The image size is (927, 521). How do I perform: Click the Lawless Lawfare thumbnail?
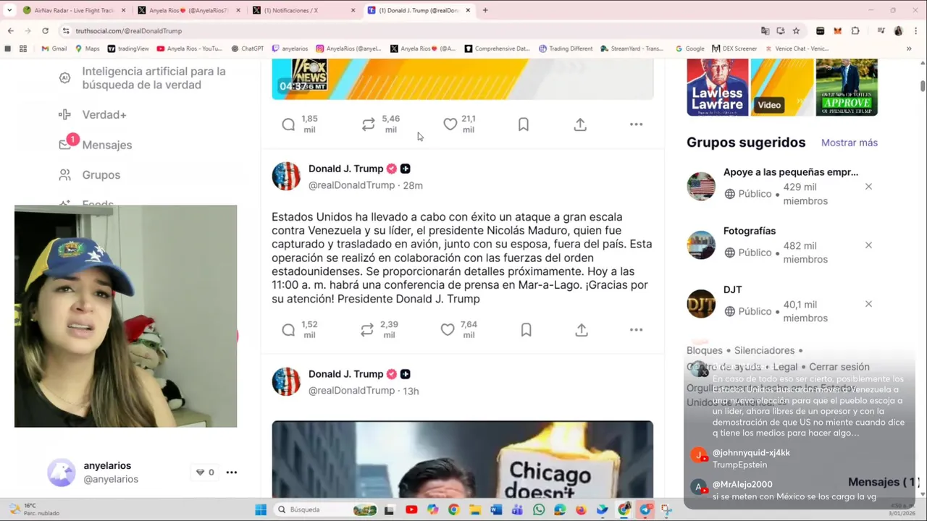pos(717,88)
